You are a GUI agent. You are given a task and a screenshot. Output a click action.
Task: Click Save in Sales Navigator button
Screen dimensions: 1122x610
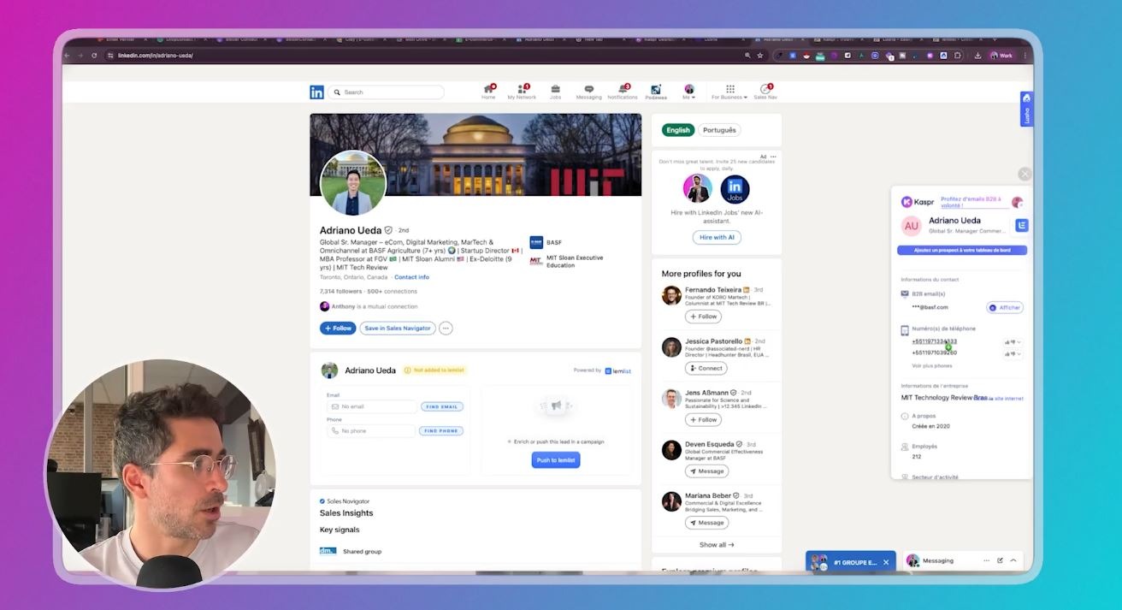(398, 328)
